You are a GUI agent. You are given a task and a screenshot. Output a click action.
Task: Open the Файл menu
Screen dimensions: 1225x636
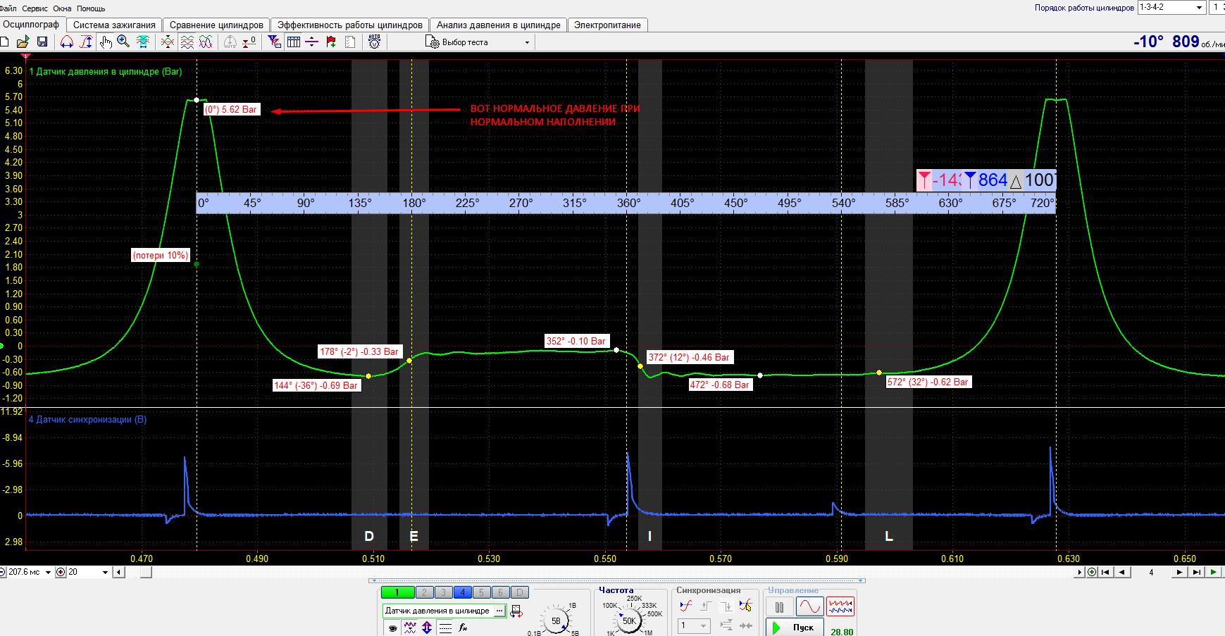(8, 8)
